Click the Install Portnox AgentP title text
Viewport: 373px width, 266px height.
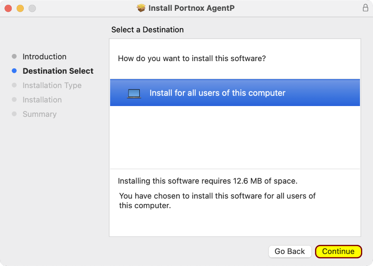(191, 8)
